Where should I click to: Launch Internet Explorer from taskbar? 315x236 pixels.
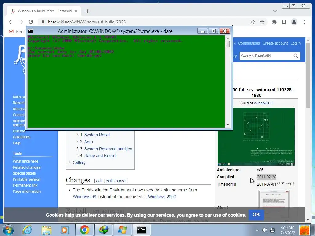pos(27,230)
